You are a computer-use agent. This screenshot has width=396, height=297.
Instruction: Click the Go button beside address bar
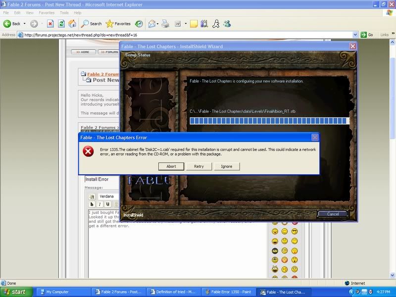pyautogui.click(x=367, y=35)
